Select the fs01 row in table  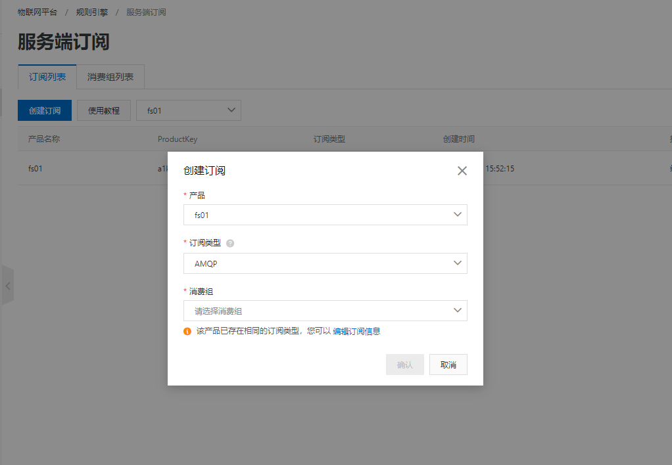pyautogui.click(x=36, y=168)
